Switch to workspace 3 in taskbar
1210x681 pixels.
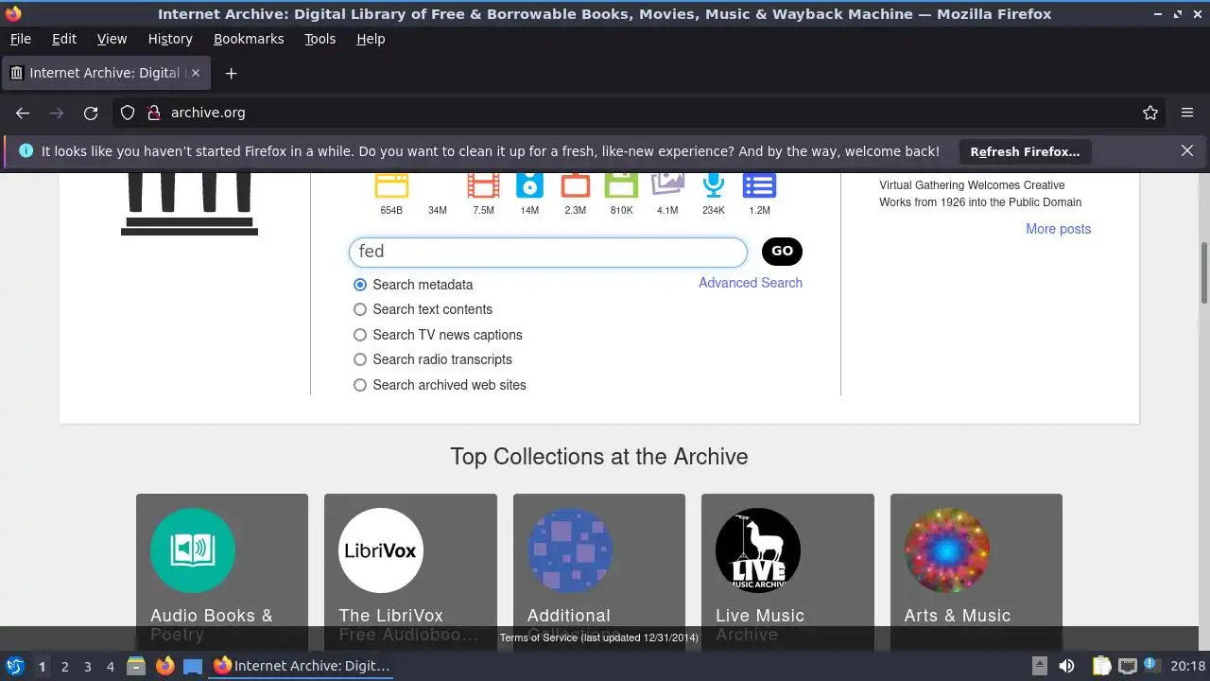pyautogui.click(x=87, y=667)
